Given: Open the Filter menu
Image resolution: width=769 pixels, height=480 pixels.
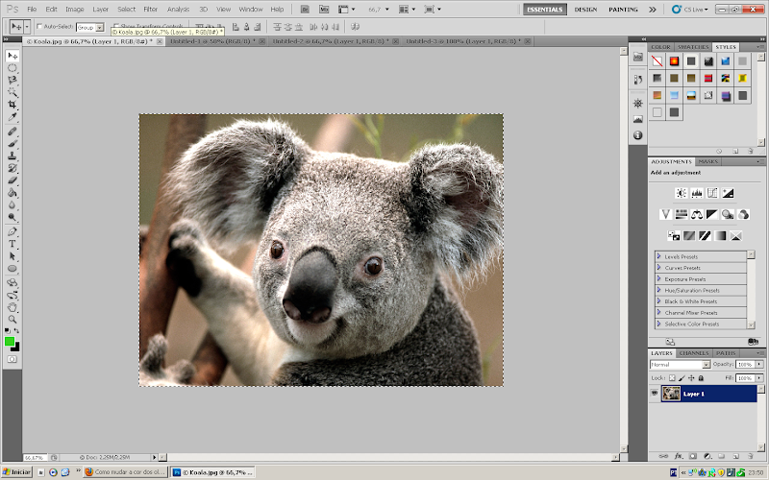Looking at the screenshot, I should pos(151,9).
